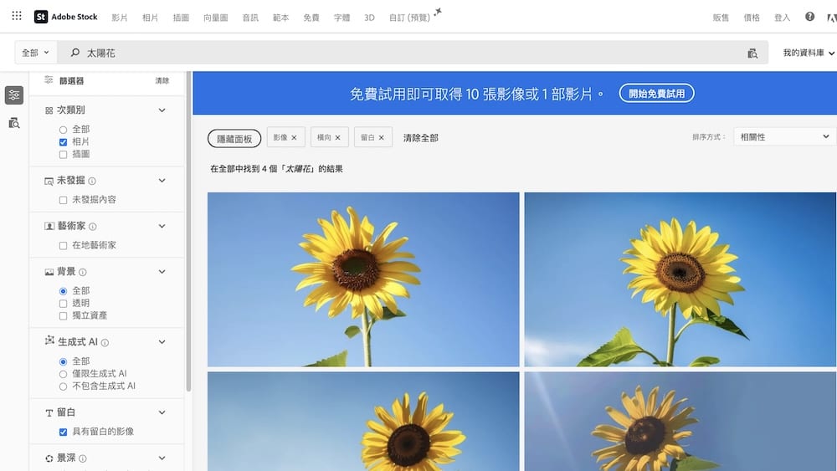Open the 音訊 nav item
This screenshot has width=837, height=471.
[250, 18]
